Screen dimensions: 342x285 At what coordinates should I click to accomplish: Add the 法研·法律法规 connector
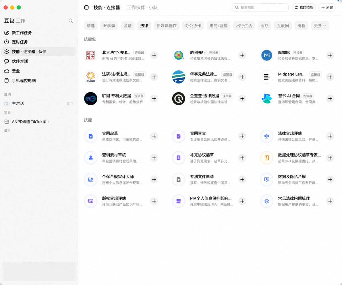pos(154,77)
